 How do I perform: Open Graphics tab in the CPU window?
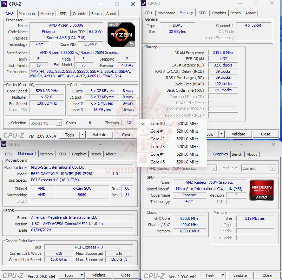(x=80, y=14)
